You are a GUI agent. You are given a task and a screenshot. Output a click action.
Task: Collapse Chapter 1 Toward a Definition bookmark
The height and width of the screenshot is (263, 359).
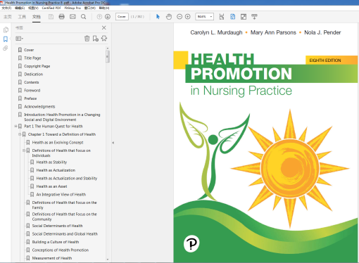tap(20, 134)
